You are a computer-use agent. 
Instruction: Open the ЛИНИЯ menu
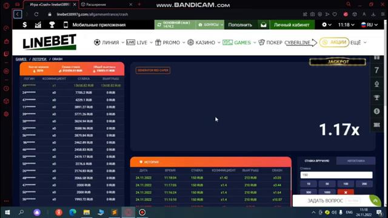tap(109, 42)
